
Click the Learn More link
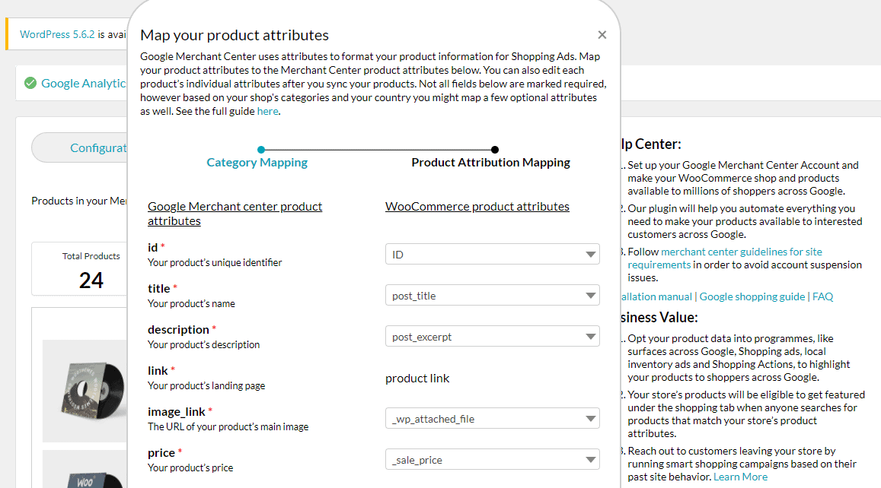(740, 477)
